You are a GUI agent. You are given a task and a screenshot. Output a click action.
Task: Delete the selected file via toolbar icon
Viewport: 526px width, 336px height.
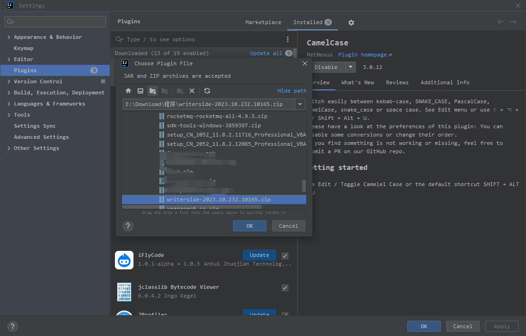point(192,91)
